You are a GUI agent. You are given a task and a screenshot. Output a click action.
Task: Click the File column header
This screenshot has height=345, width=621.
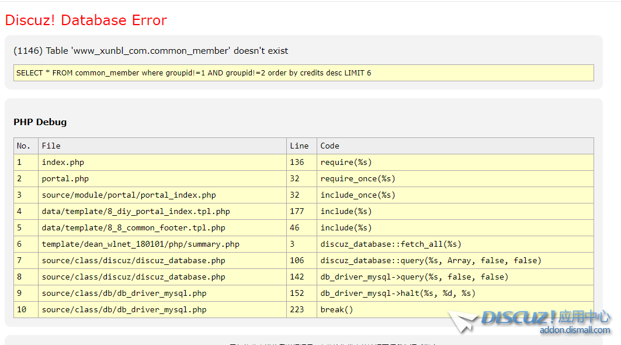(51, 146)
